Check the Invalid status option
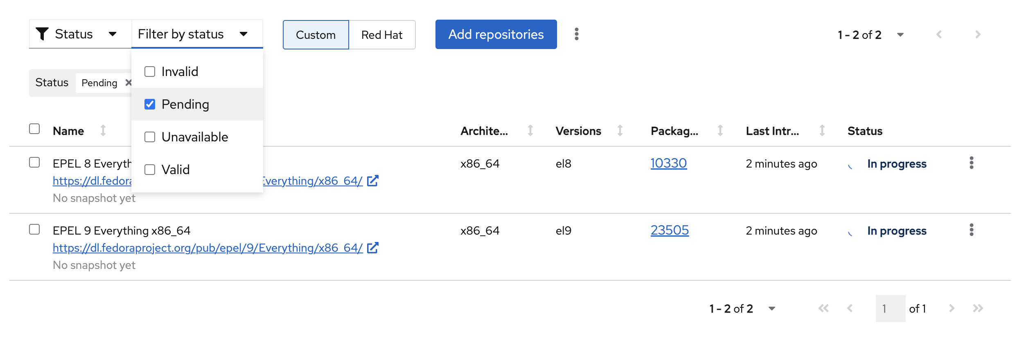The image size is (1024, 349). (150, 72)
